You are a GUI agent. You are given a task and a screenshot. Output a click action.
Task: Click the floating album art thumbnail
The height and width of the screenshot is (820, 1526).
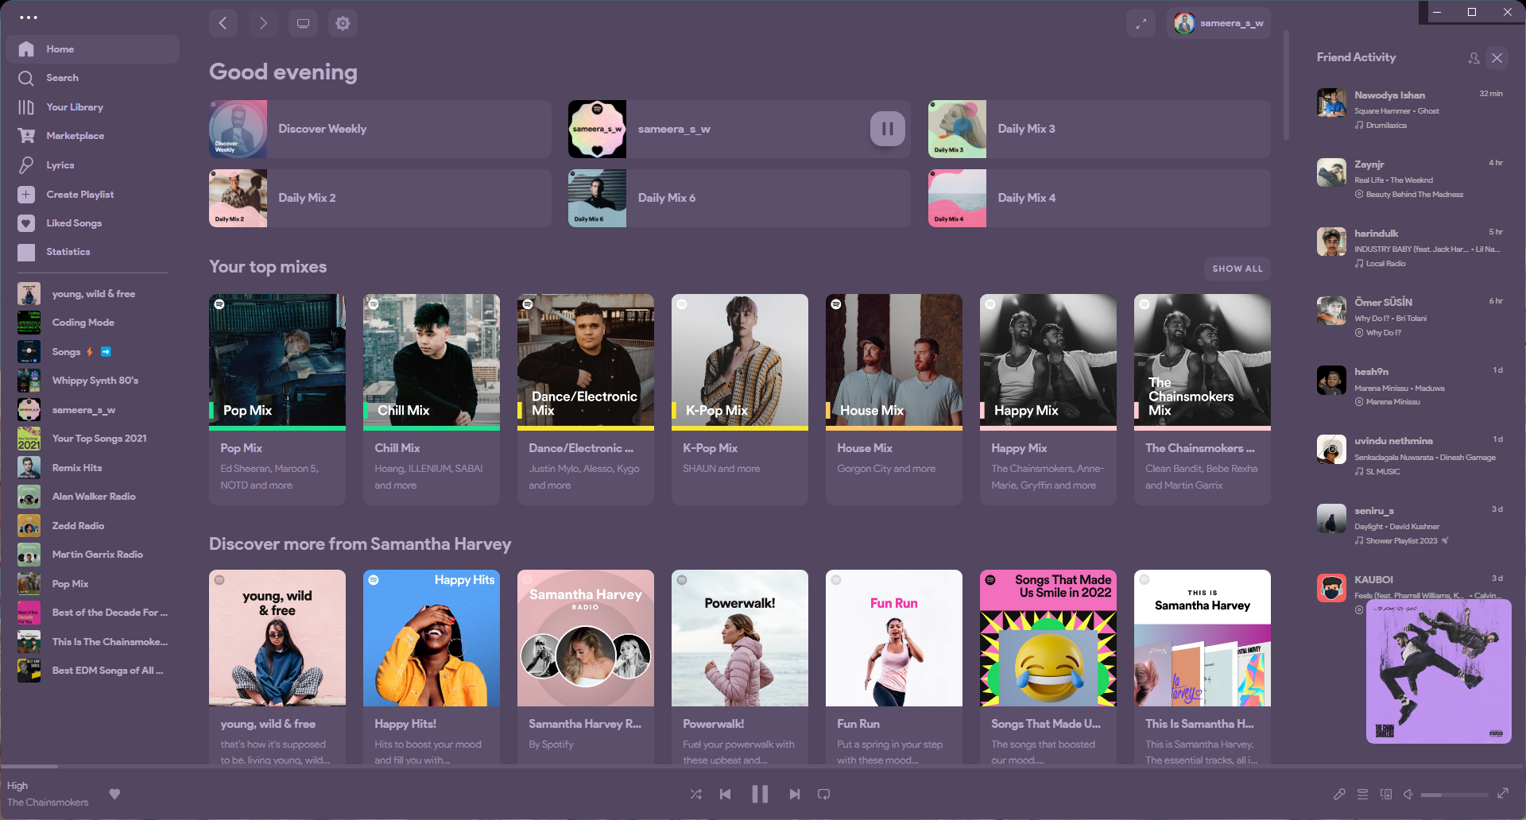(x=1439, y=671)
